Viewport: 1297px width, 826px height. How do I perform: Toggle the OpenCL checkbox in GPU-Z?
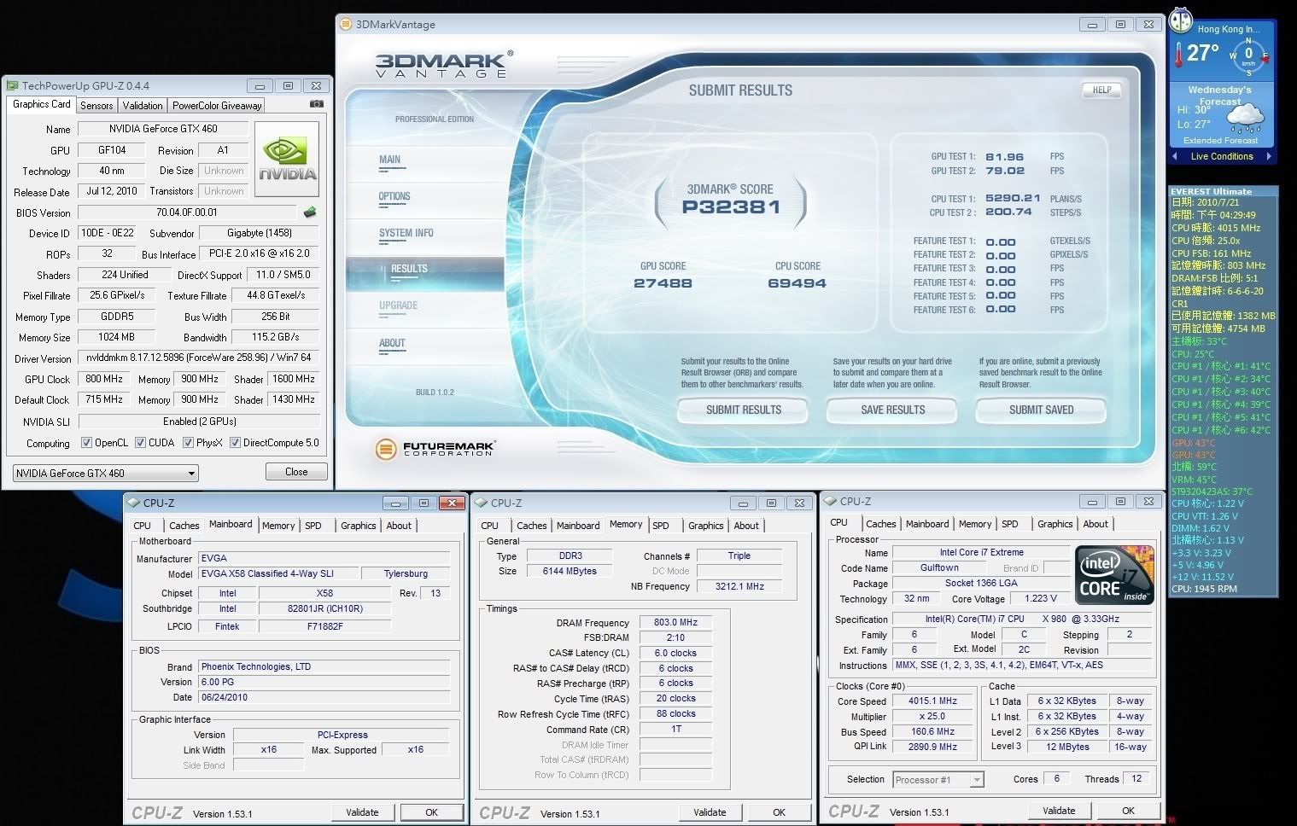click(x=86, y=443)
